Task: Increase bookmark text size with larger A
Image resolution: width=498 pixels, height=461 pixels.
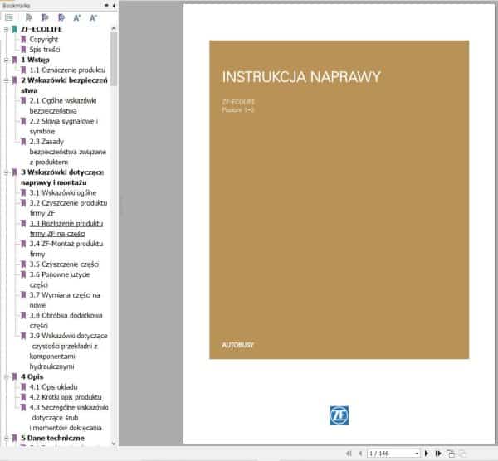Action: coord(76,17)
